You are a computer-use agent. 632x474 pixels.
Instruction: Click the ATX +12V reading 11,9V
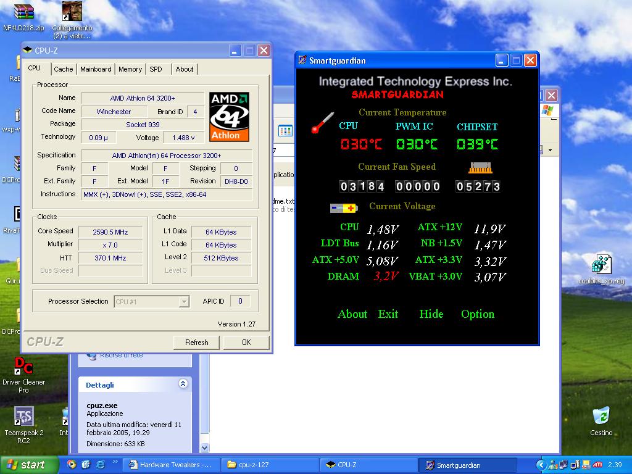pyautogui.click(x=489, y=229)
